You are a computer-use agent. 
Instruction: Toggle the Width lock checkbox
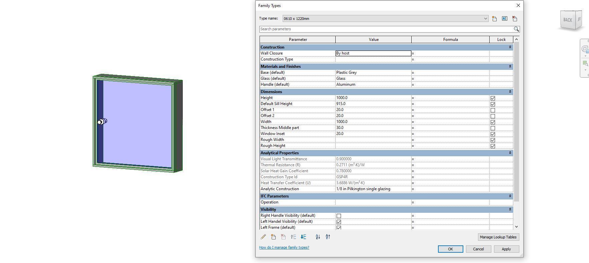point(493,122)
